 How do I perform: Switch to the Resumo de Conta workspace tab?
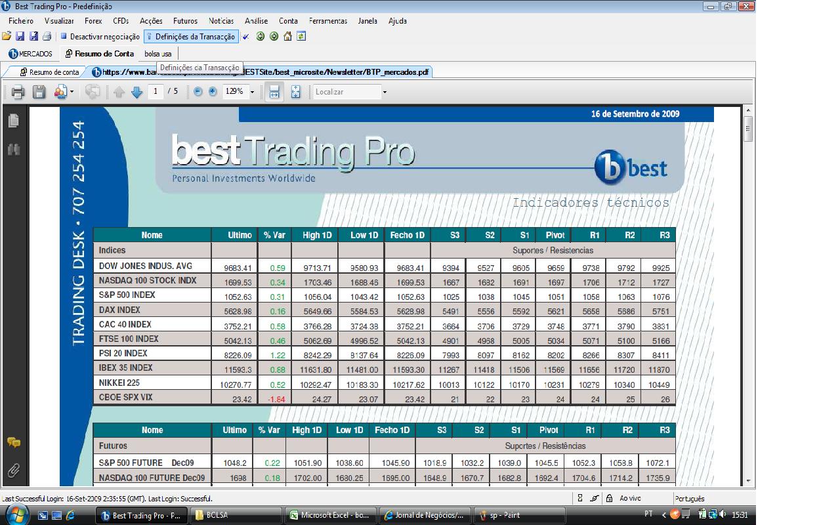(x=100, y=54)
